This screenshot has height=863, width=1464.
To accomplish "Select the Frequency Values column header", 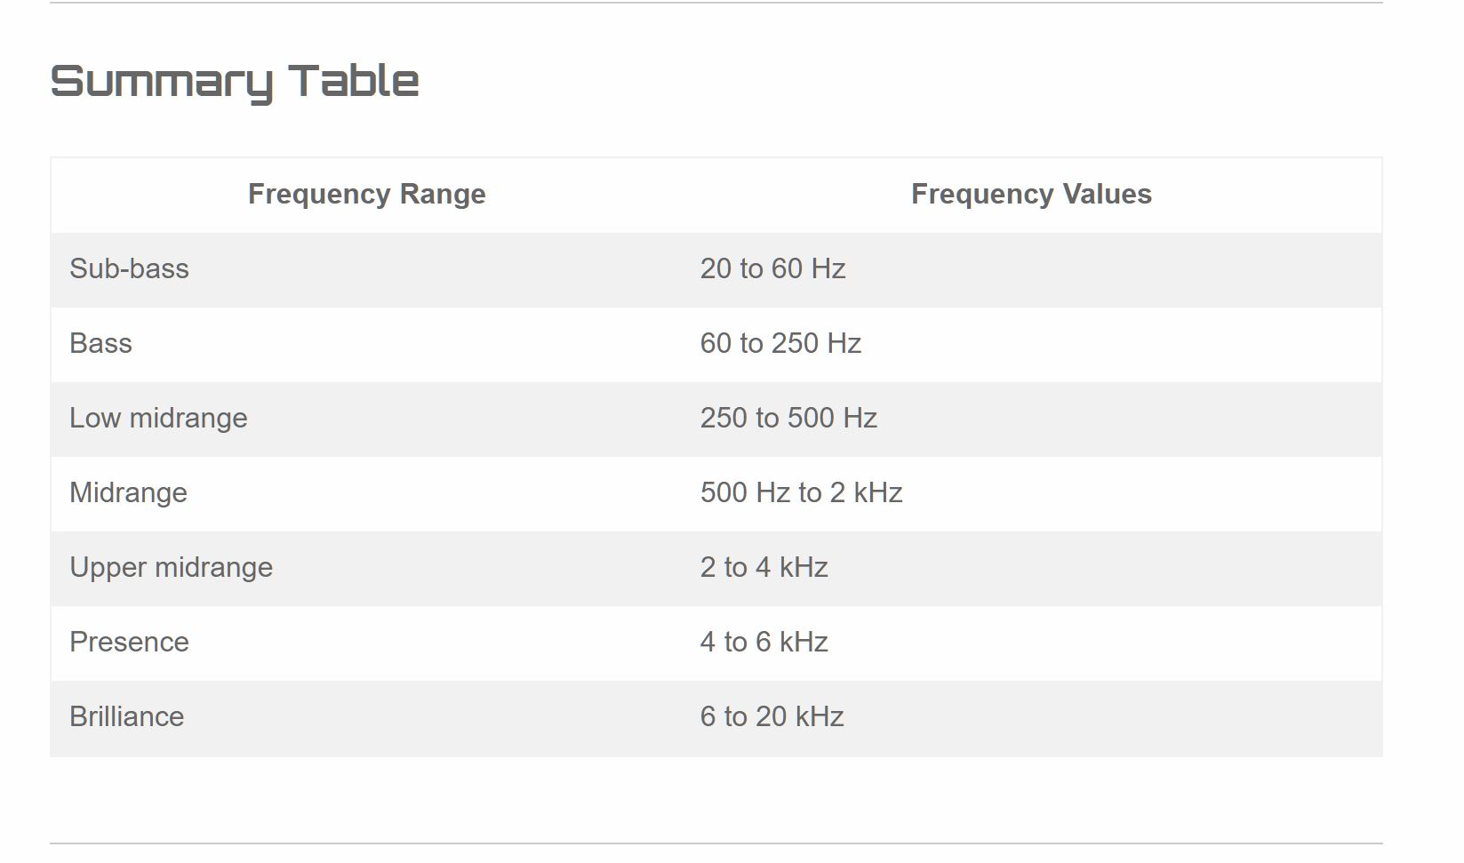I will pyautogui.click(x=1031, y=194).
